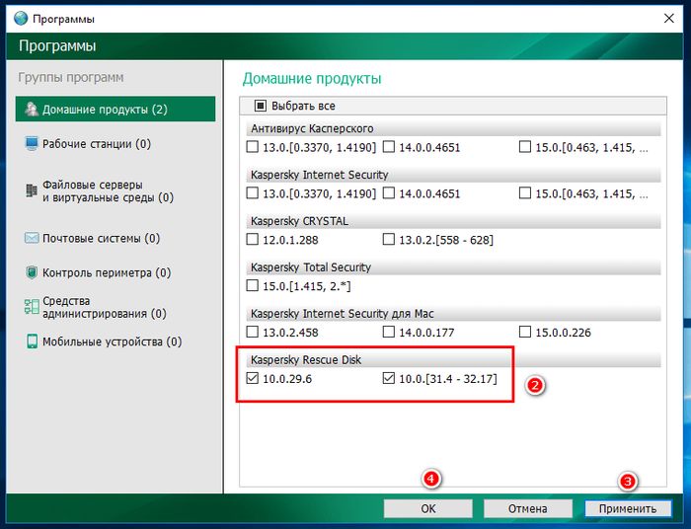
Task: Uncheck Kaspersky Rescue Disk 10.0.29.6
Action: 252,378
